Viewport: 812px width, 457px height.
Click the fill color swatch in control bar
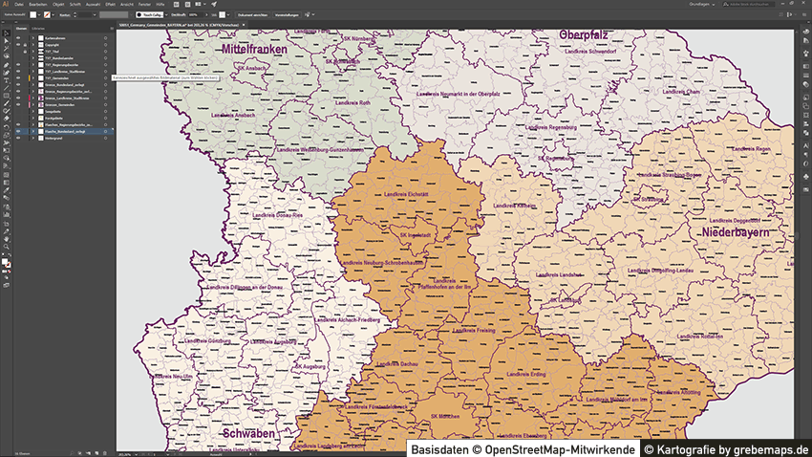(33, 15)
